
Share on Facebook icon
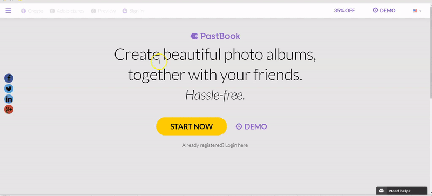tap(9, 78)
